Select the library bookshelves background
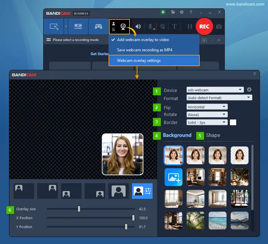 point(217,177)
